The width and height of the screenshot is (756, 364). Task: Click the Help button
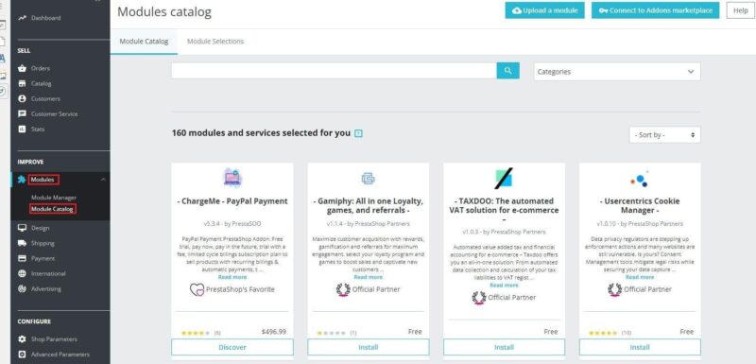click(740, 10)
